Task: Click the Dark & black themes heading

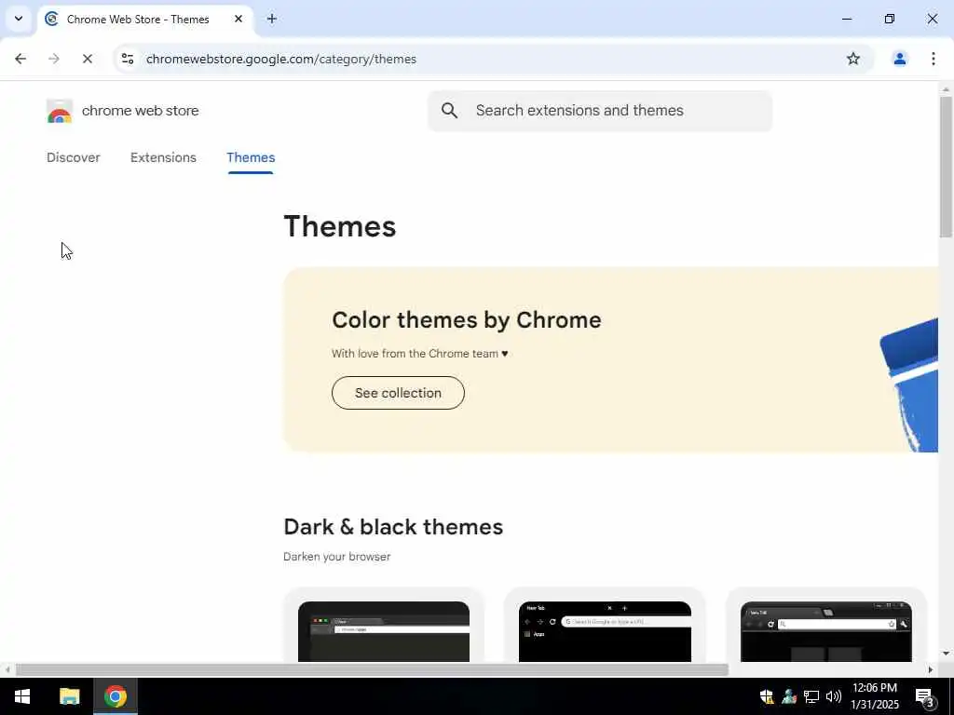Action: pos(393,527)
